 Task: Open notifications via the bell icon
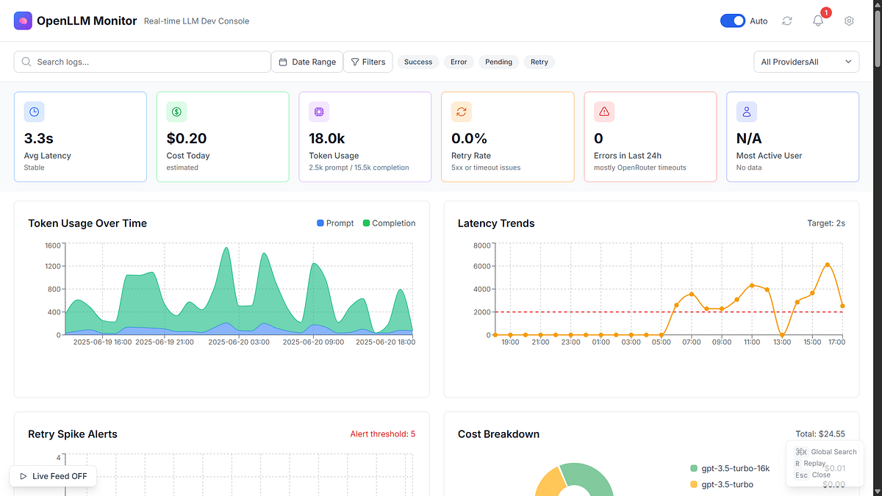pos(817,21)
